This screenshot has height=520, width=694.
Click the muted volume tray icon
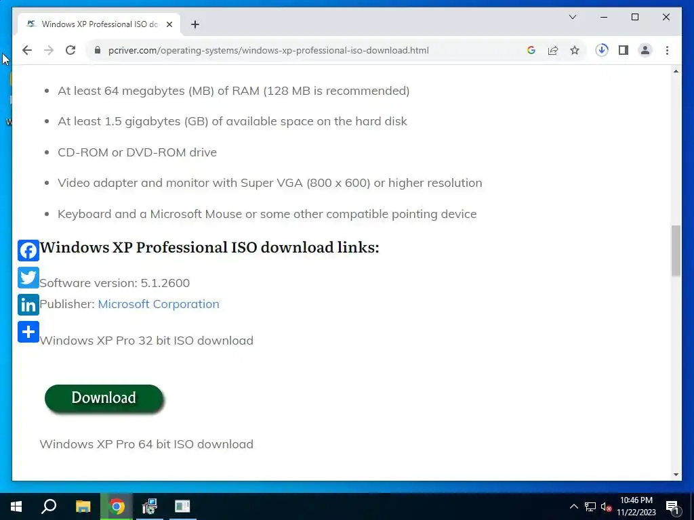pos(606,507)
